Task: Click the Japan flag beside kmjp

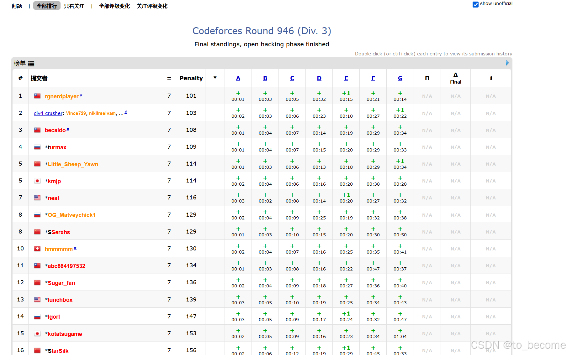Action: (37, 181)
